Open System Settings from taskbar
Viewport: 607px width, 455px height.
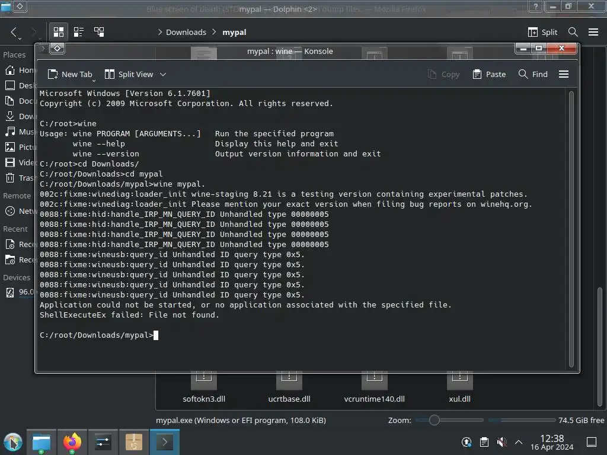(103, 442)
